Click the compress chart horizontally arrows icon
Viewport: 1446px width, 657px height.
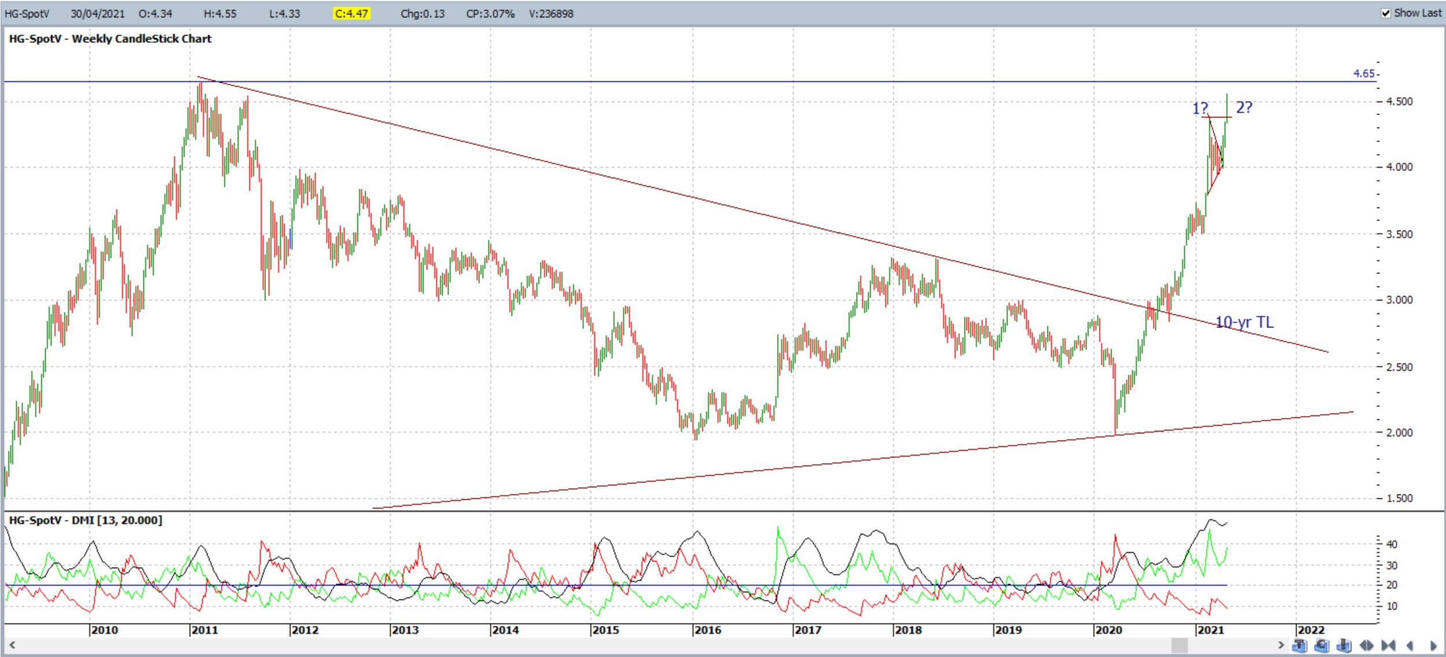click(1388, 645)
